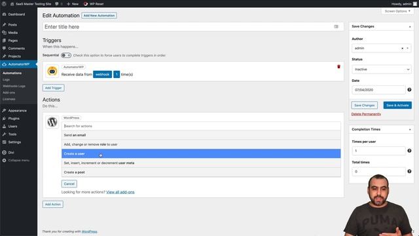The width and height of the screenshot is (419, 236).
Task: Collapse the Save Changes panel
Action: click(x=410, y=26)
